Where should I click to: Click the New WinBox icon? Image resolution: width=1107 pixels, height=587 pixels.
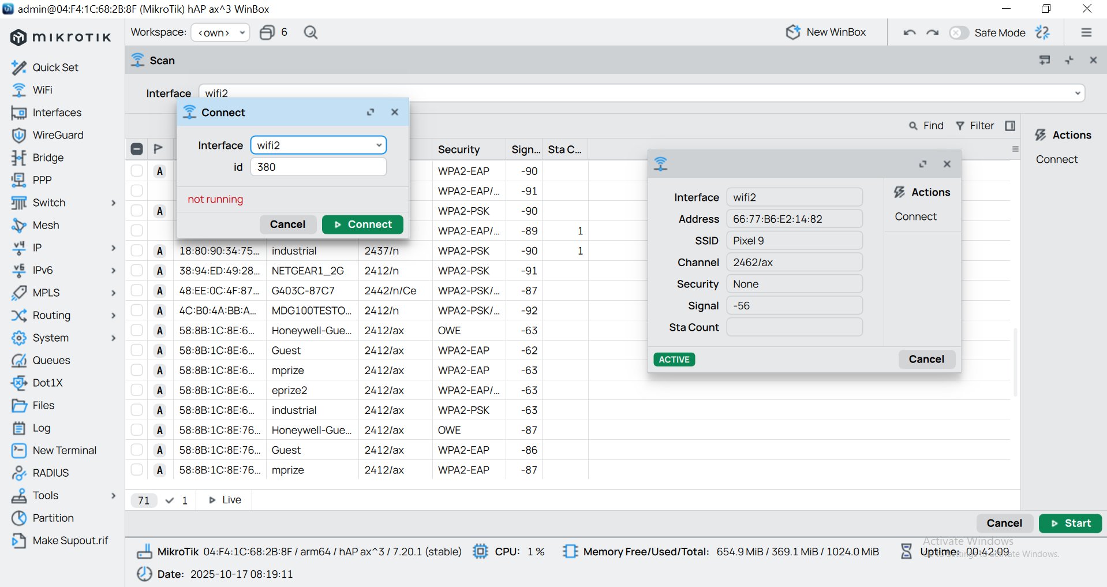point(793,32)
